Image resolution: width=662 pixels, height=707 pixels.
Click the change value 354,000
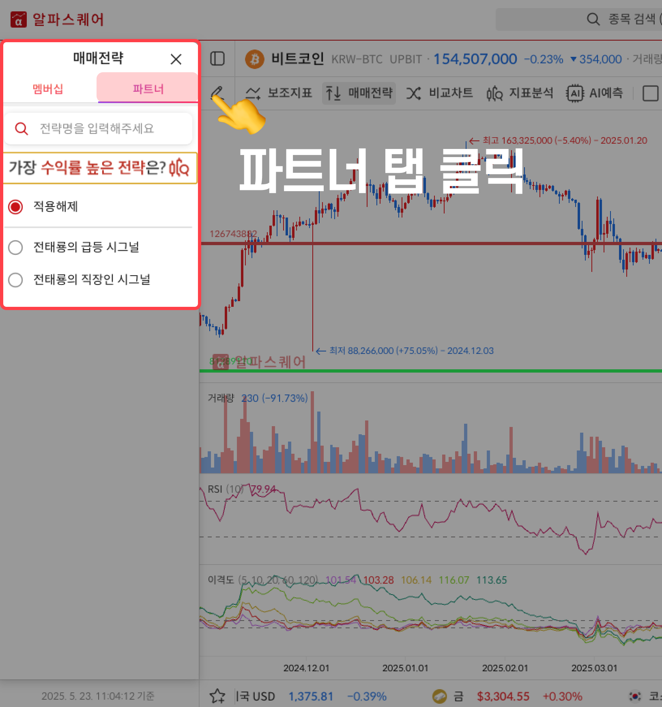[x=600, y=59]
